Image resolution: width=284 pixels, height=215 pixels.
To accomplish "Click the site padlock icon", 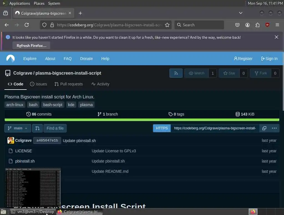I will pos(52,25).
